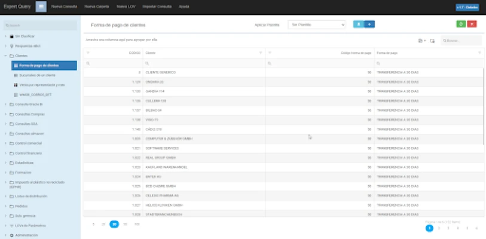Screen dimensions: 486x239
Task: Go to page 2 of results
Action: 439,228
